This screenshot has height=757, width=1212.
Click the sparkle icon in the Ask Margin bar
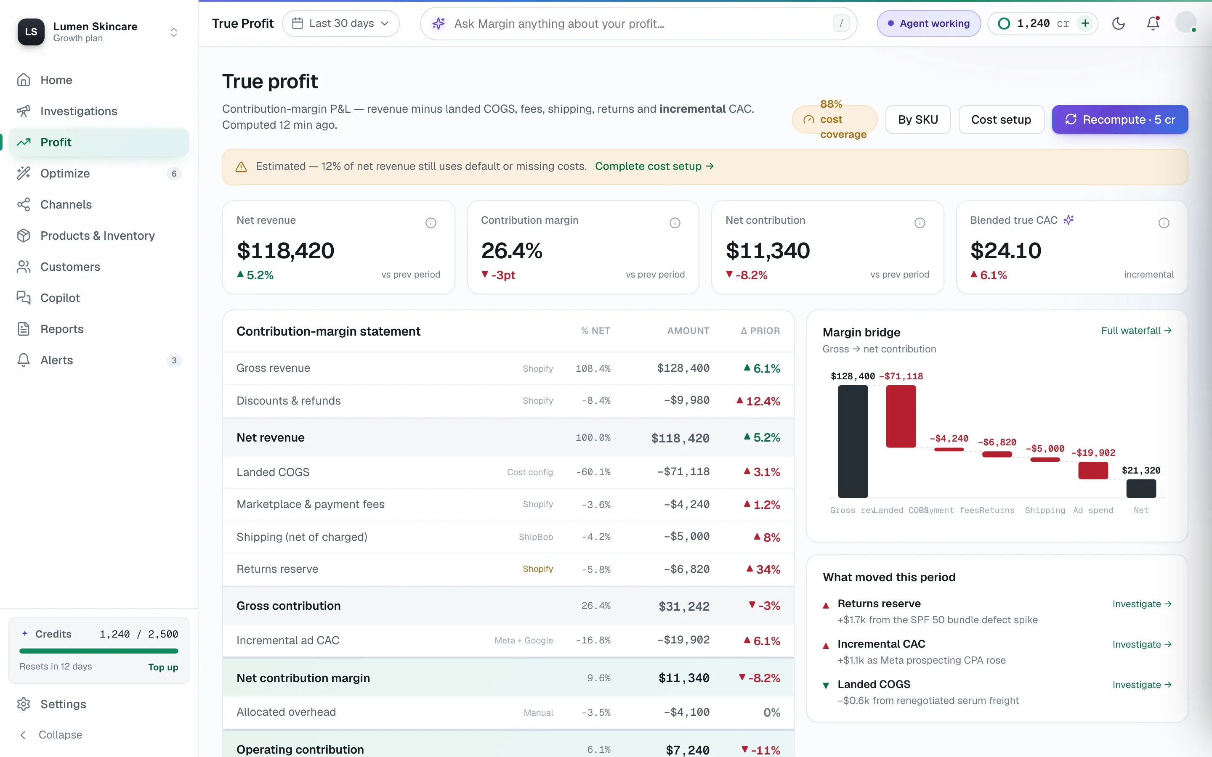(438, 24)
